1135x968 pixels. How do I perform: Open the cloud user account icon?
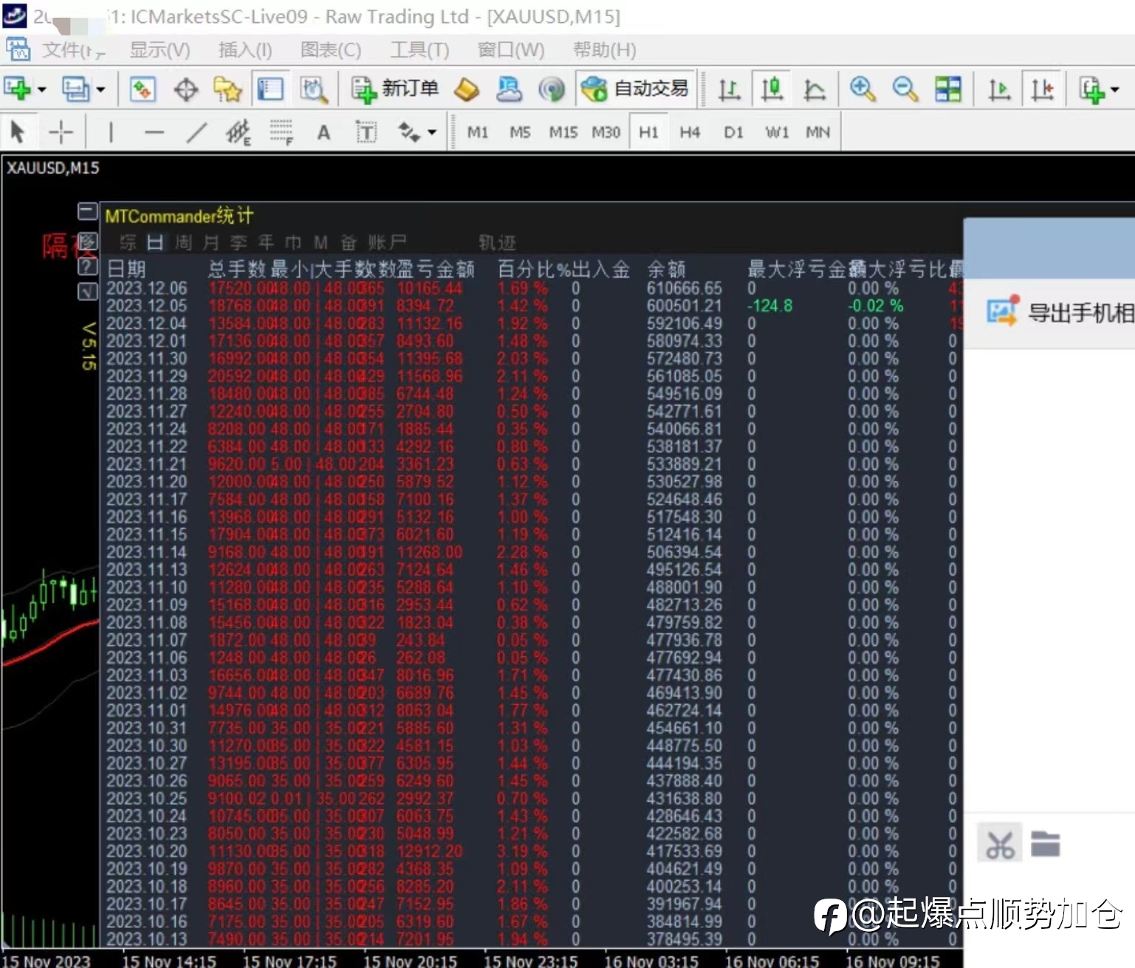(x=508, y=89)
